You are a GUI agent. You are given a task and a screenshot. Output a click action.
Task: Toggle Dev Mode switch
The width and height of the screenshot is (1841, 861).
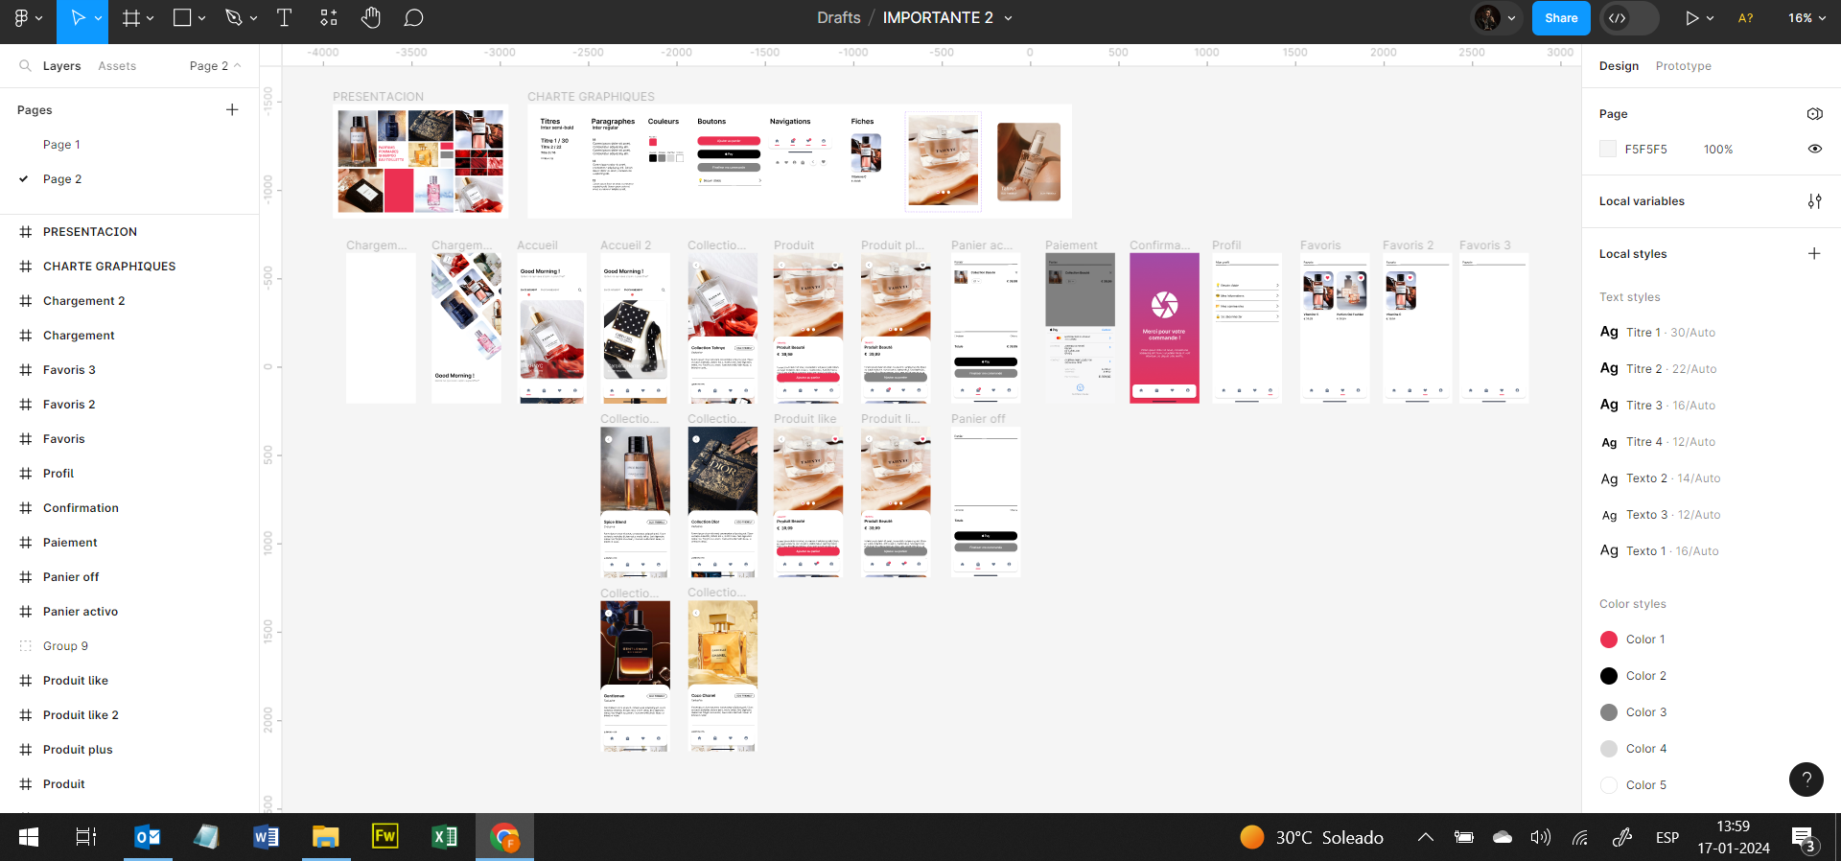click(1628, 18)
